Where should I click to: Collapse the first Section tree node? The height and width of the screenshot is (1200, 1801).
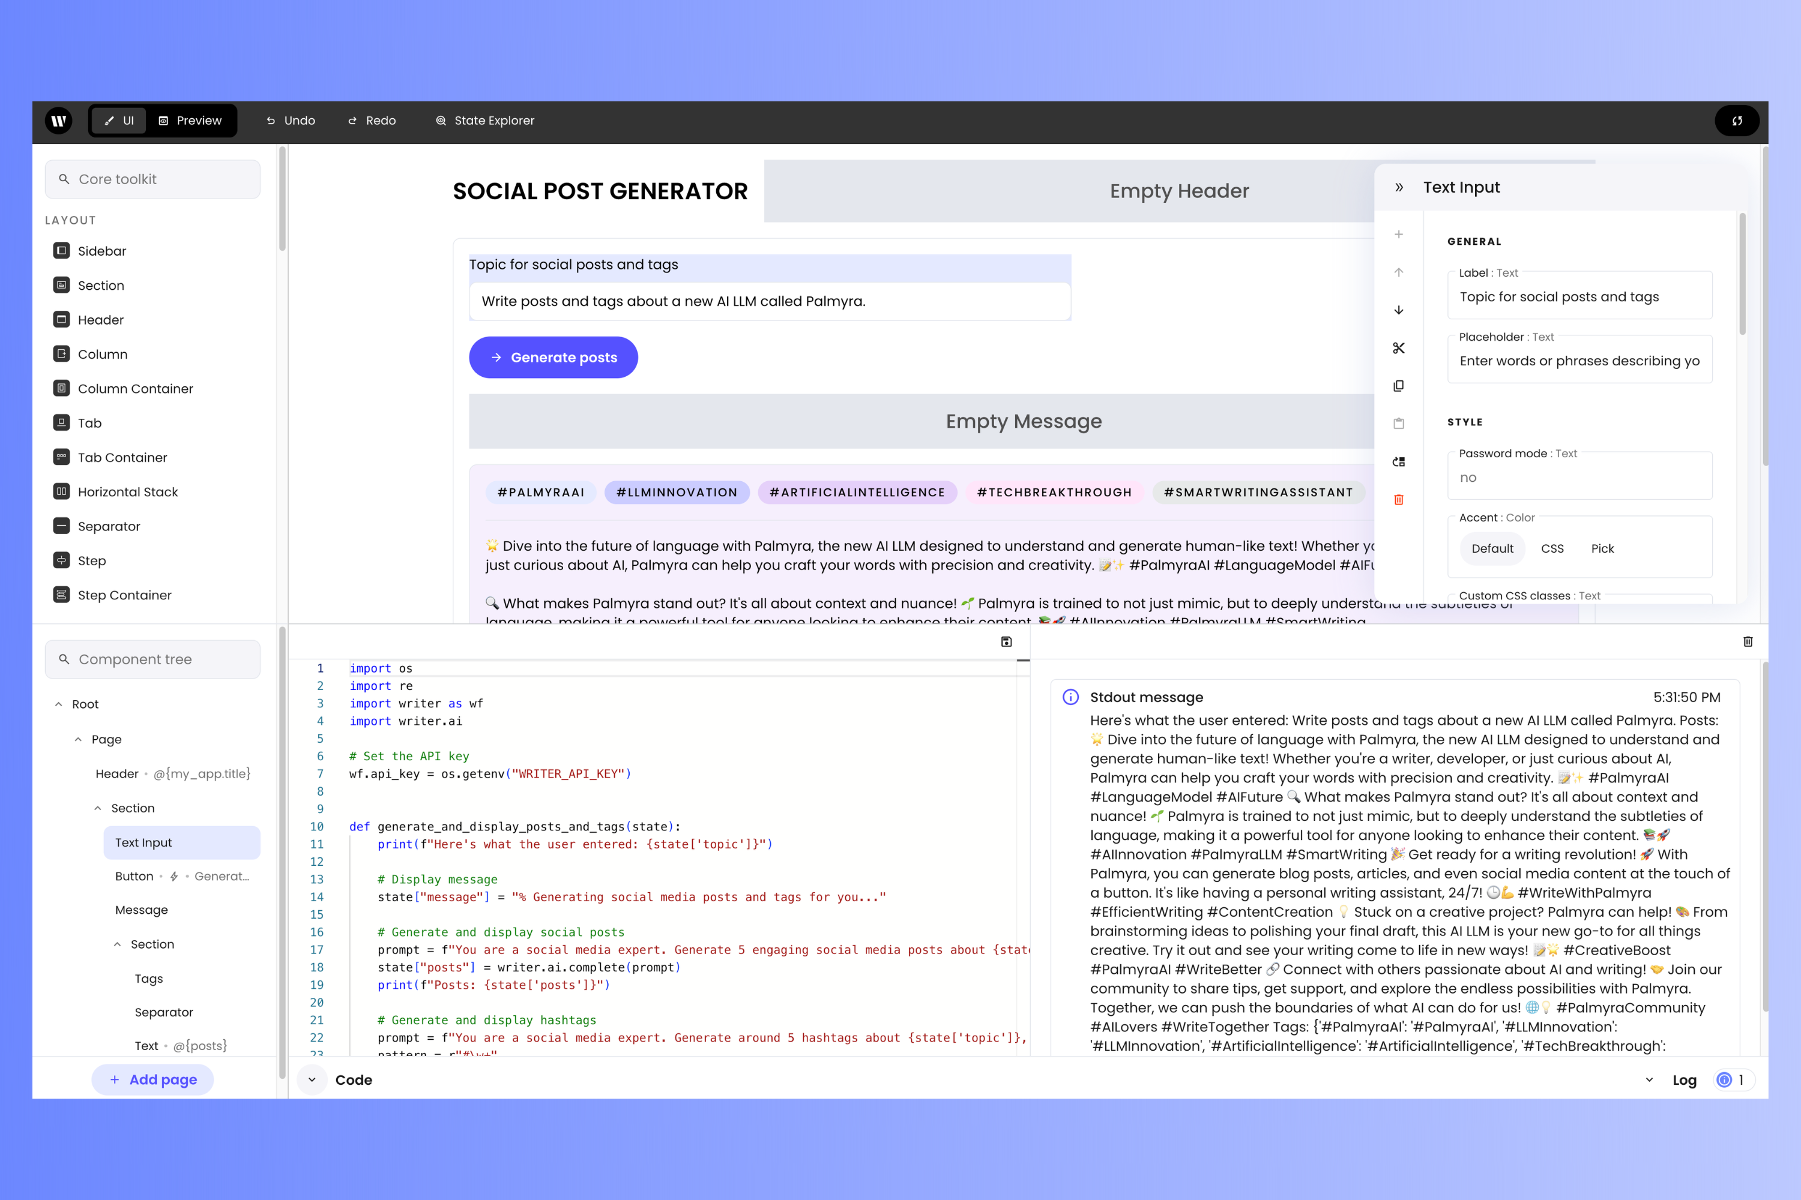97,808
